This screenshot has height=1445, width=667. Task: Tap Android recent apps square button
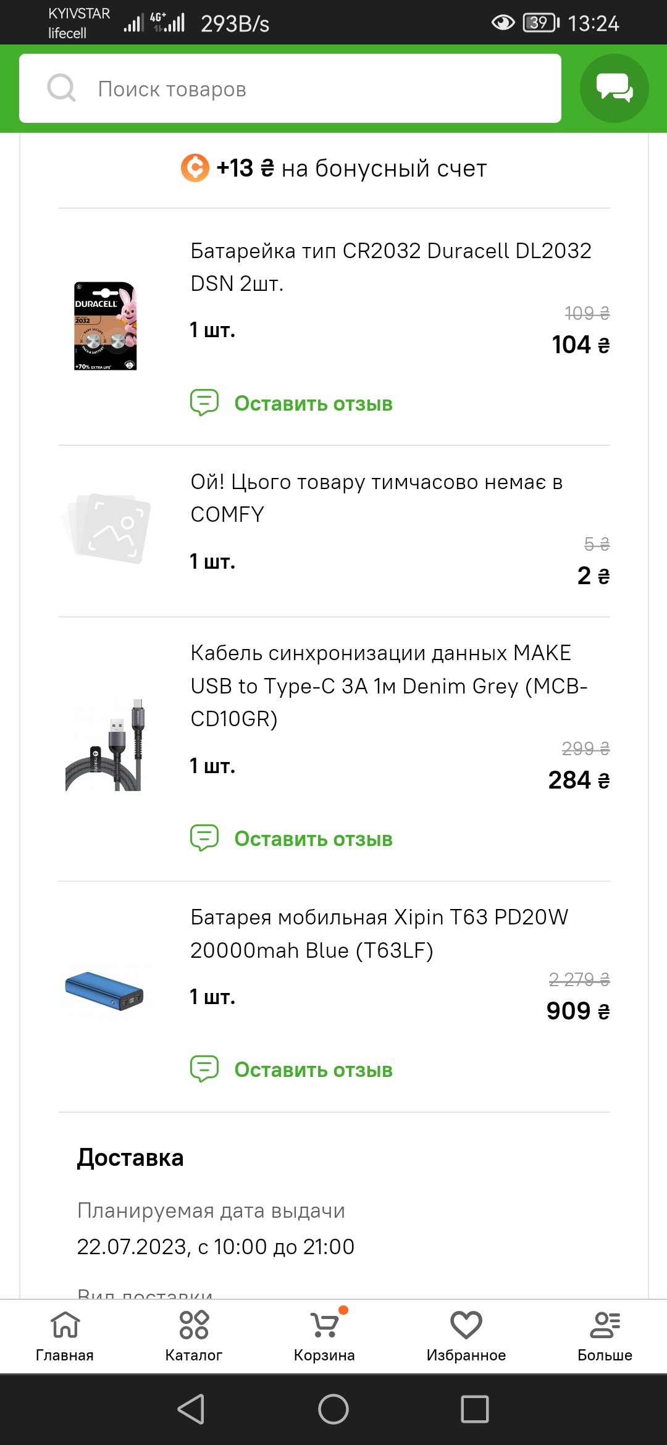click(x=475, y=1409)
